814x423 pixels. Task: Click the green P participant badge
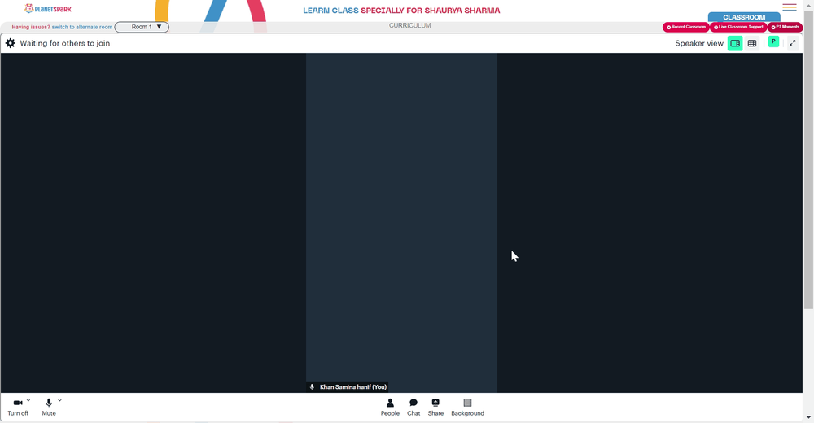(x=773, y=42)
